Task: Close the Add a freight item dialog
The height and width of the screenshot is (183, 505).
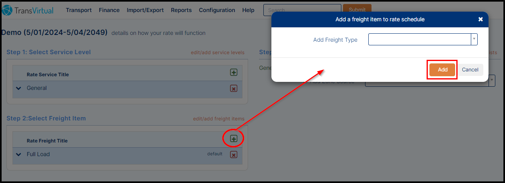Action: [480, 19]
